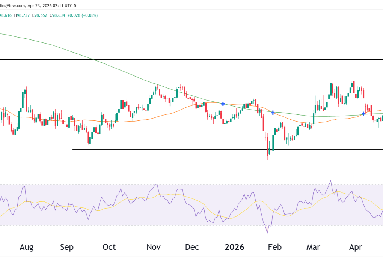This screenshot has width=383, height=278.
Task: Click the RSI lower dashed oversold band line
Action: 113,225
